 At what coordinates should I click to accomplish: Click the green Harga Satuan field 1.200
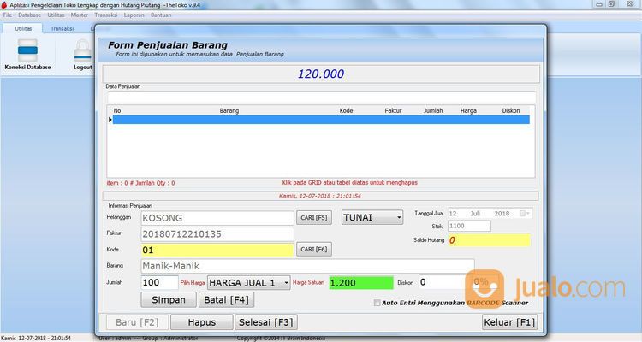coord(361,283)
